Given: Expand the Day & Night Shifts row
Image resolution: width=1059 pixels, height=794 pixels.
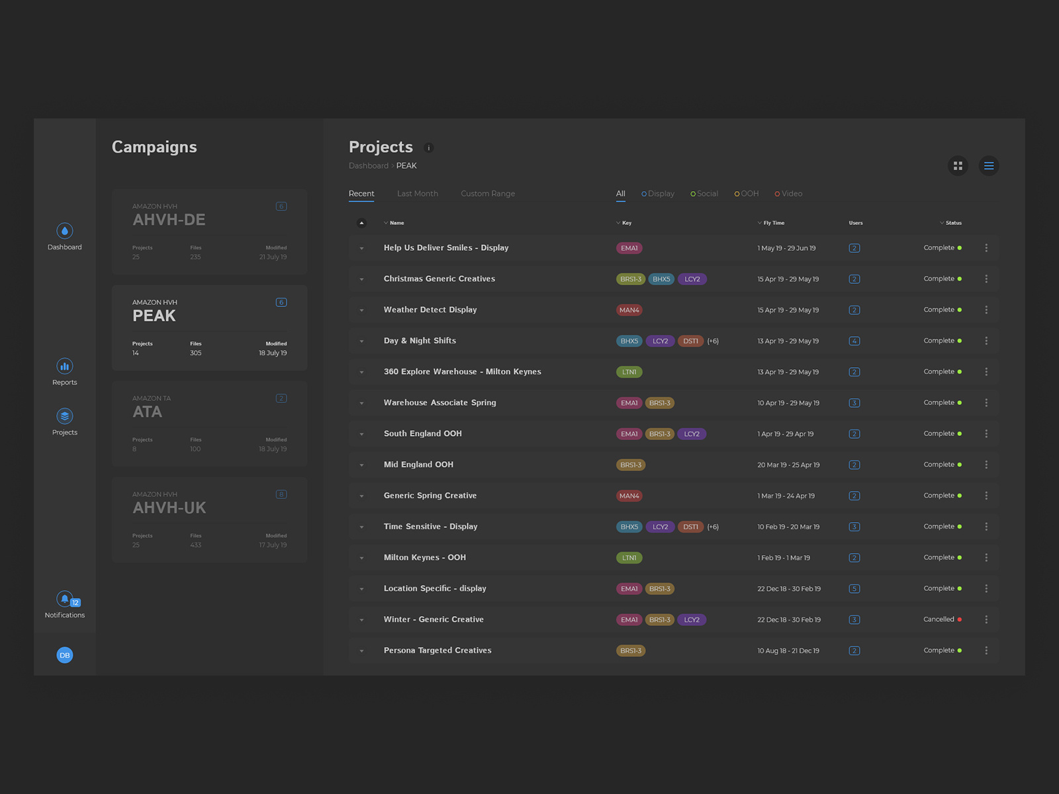Looking at the screenshot, I should (361, 341).
